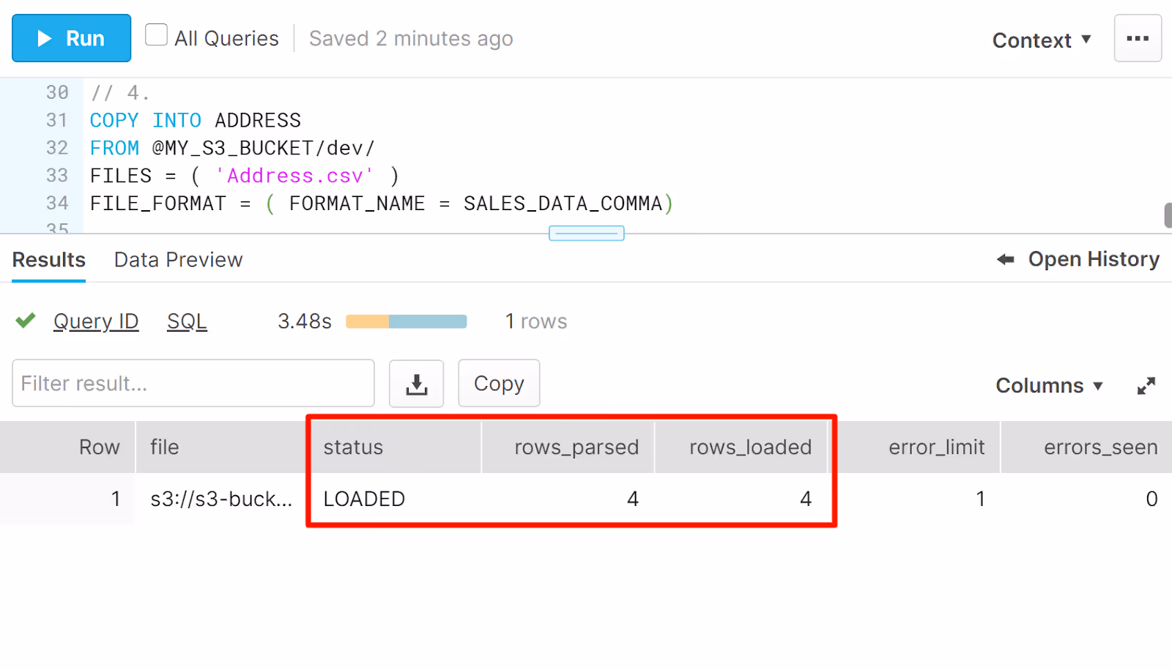This screenshot has width=1172, height=670.
Task: Click the query duration progress bar
Action: (406, 321)
